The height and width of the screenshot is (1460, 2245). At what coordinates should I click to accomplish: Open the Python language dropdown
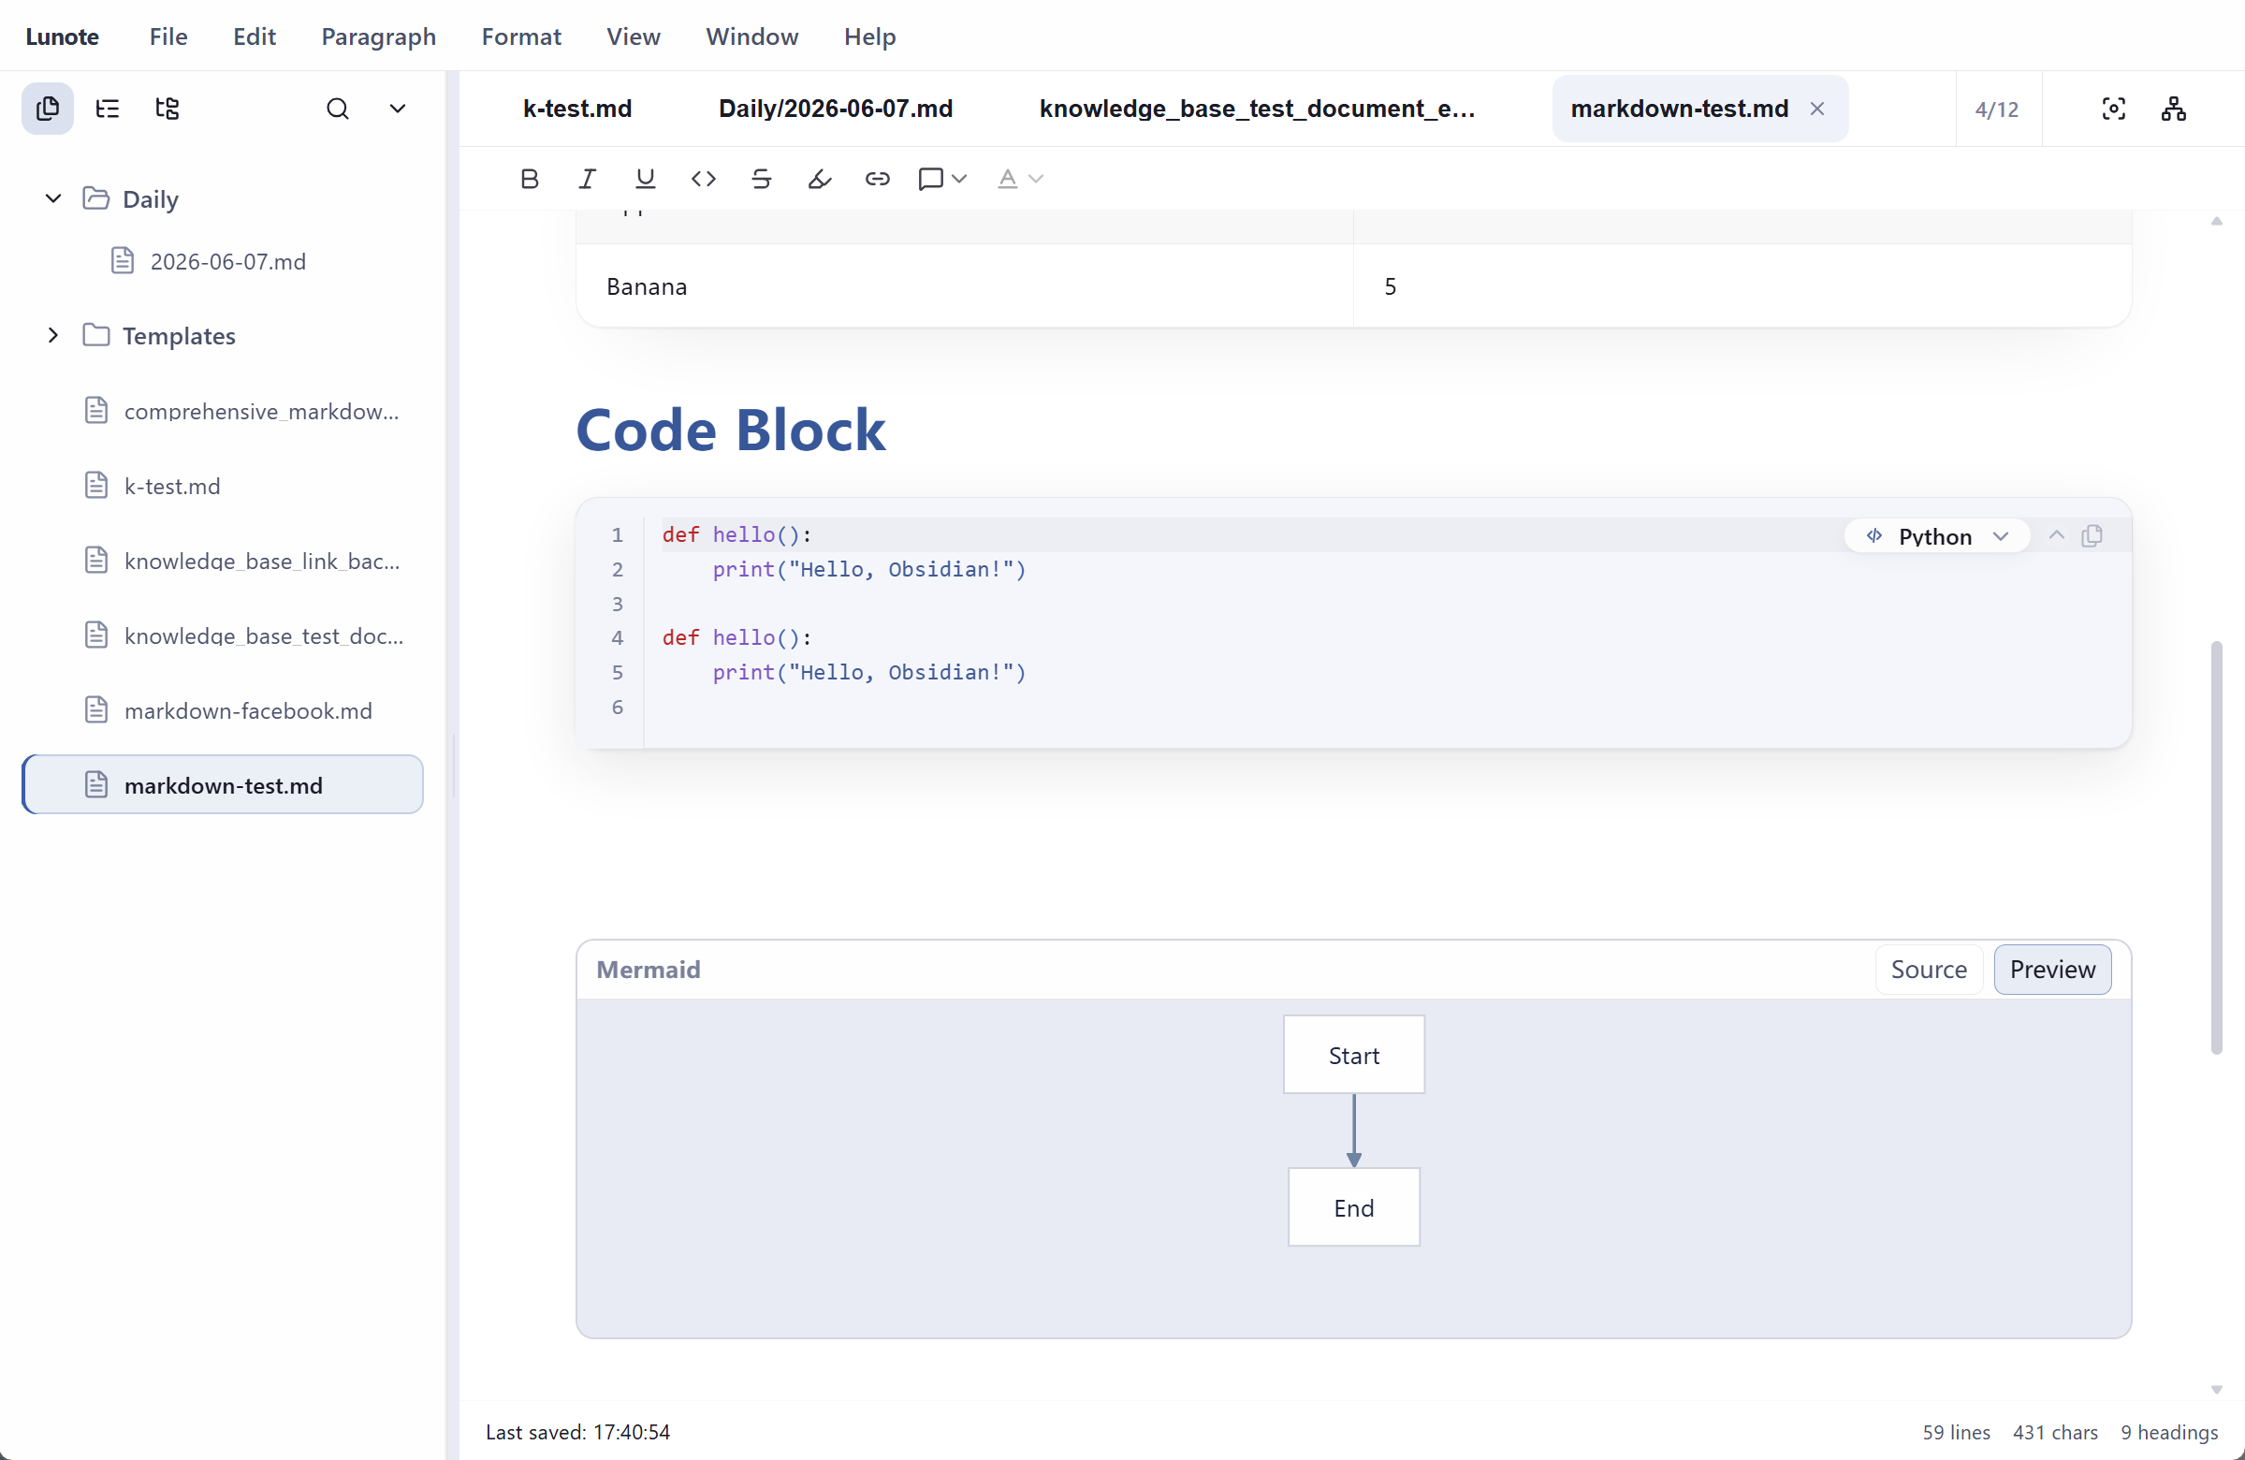(1936, 535)
